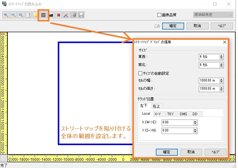The width and height of the screenshot is (238, 168).
Task: Click the top arrow on vertical ruler
Action: point(3,34)
